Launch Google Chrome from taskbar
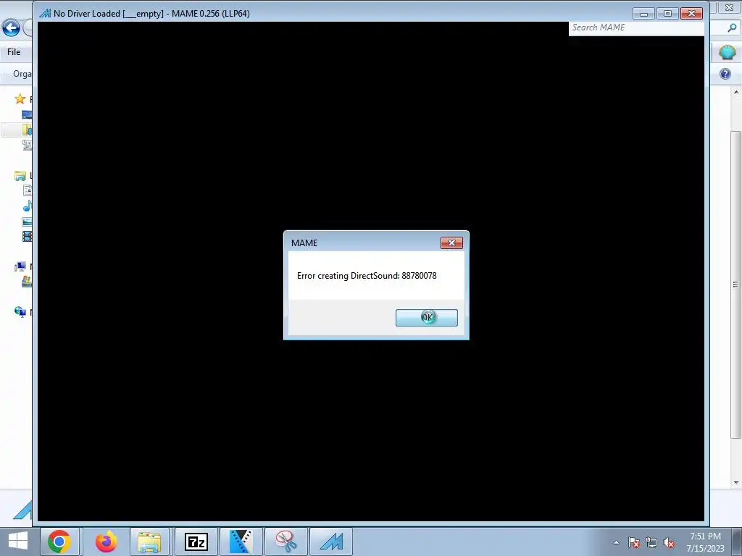Image resolution: width=742 pixels, height=556 pixels. pos(59,542)
